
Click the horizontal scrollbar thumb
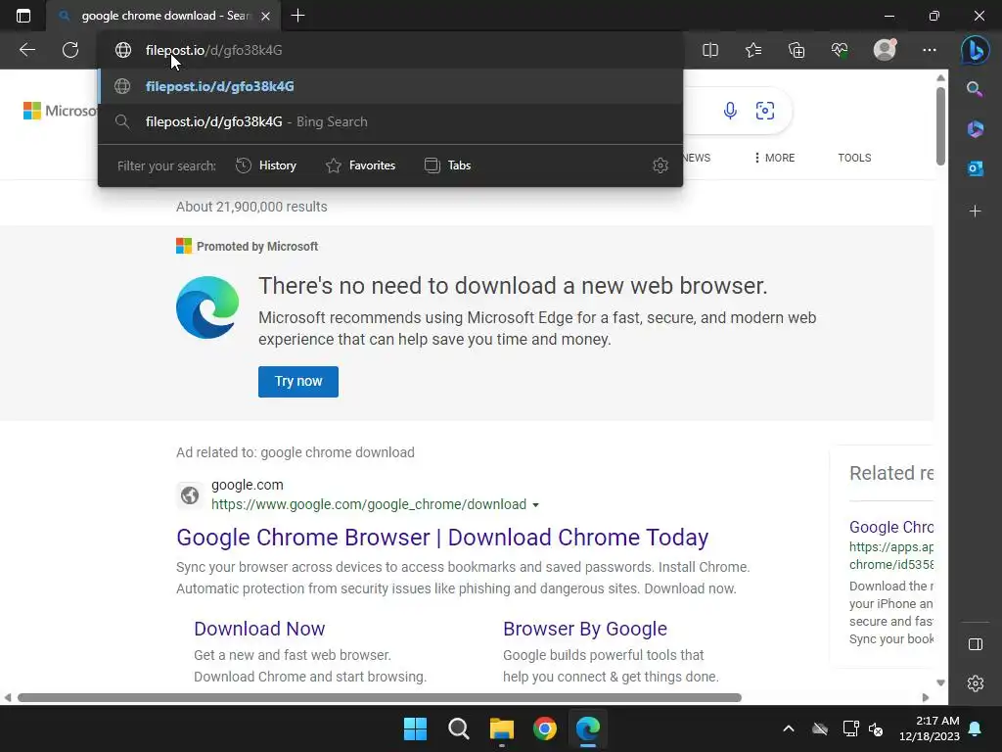(380, 697)
